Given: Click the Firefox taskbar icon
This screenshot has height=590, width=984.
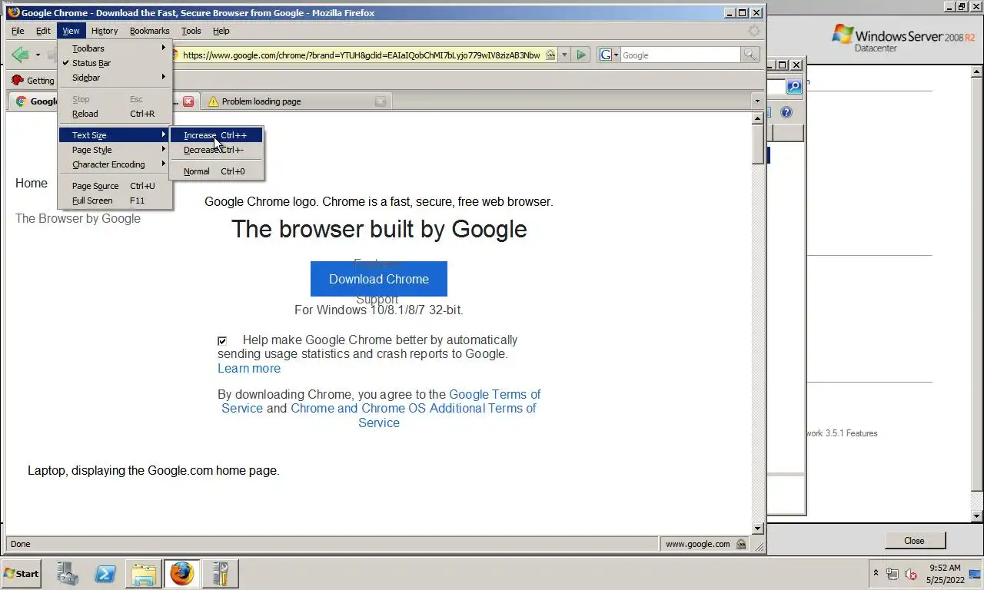Looking at the screenshot, I should coord(181,574).
